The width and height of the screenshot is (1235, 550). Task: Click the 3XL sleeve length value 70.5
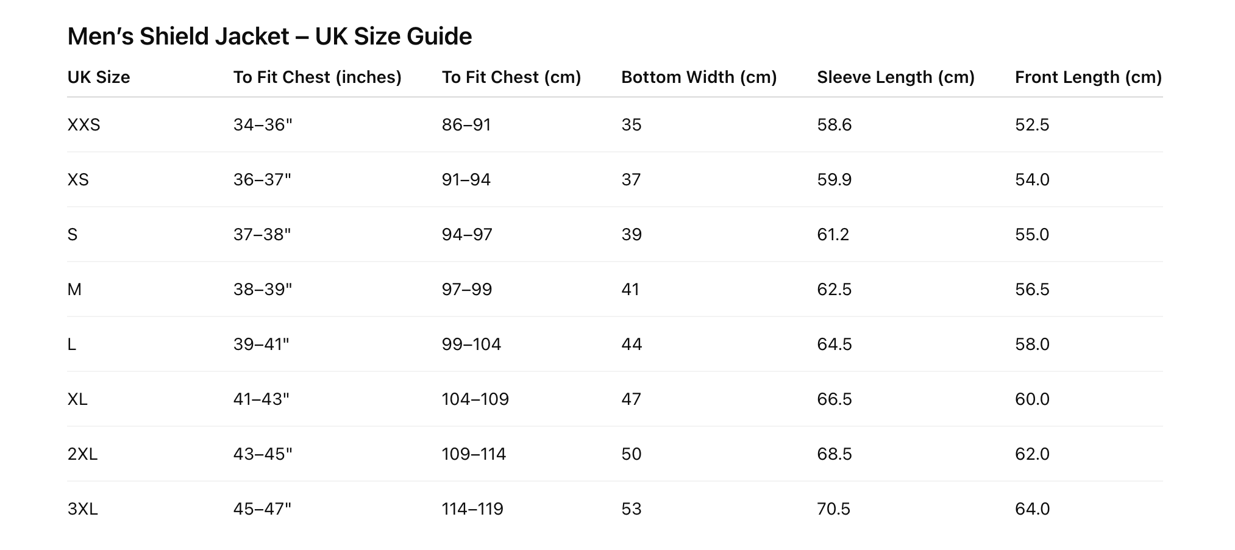tap(833, 509)
